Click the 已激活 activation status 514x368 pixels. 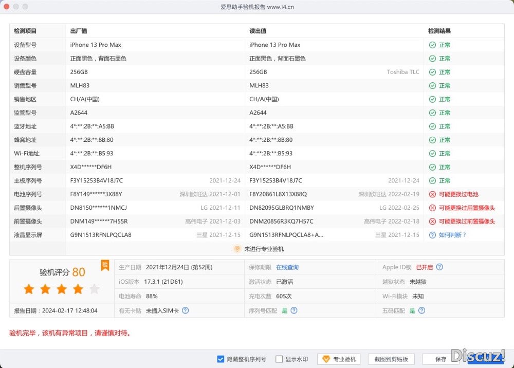click(285, 282)
